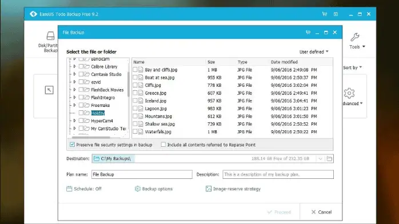Check the Cliffs.jpg checkbox
The image size is (399, 224).
pos(135,85)
